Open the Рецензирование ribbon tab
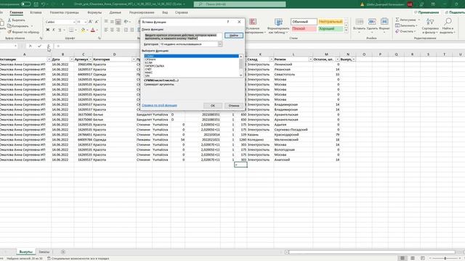The width and height of the screenshot is (465, 261). click(x=142, y=12)
